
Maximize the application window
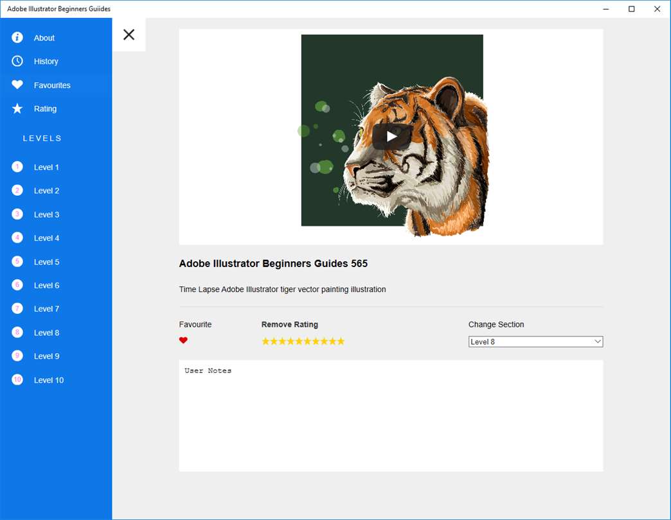point(631,9)
